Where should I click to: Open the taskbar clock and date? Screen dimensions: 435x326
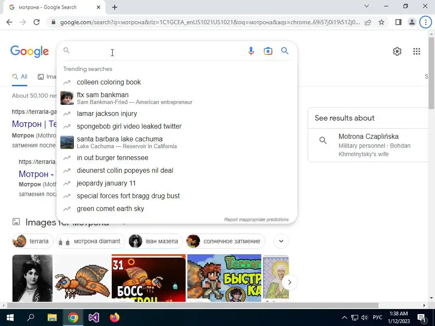click(398, 318)
